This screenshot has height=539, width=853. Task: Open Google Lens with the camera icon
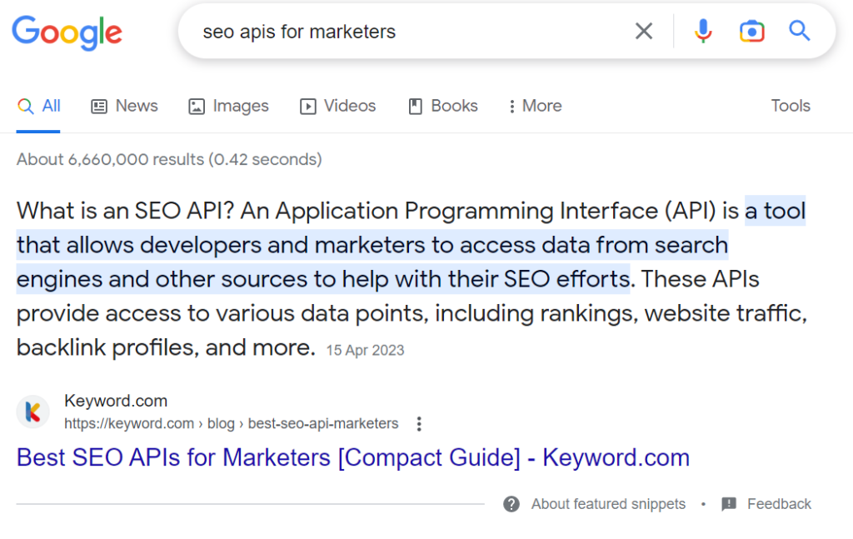click(751, 31)
